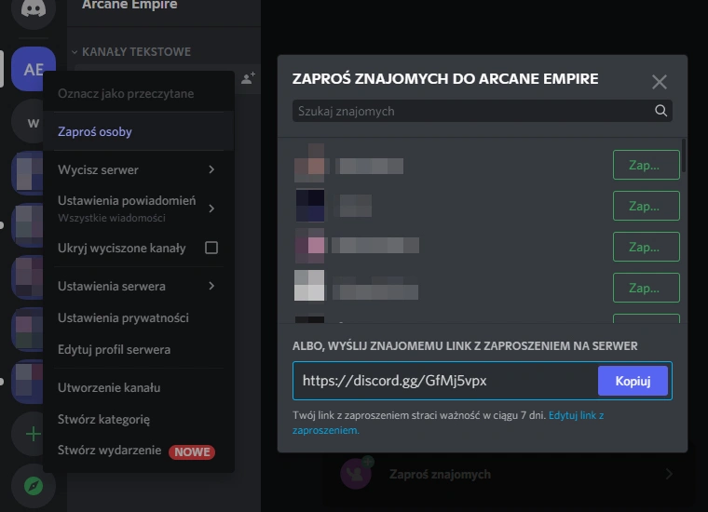
Task: Select Utworzenie kanału
Action: tap(139, 387)
